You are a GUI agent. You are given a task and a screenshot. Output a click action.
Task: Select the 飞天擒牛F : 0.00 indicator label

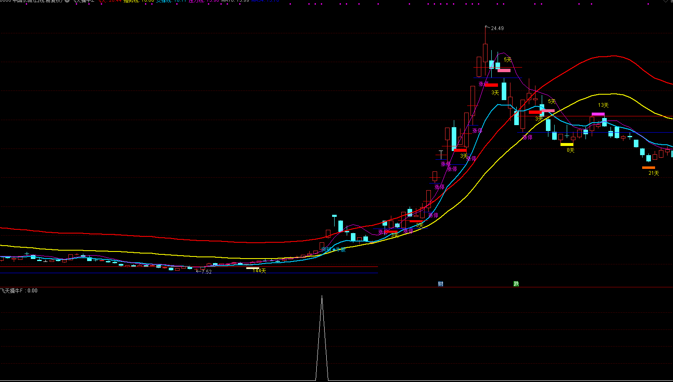coord(19,291)
